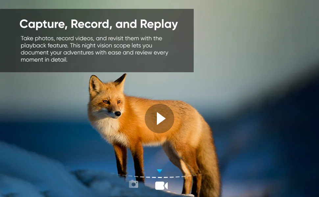Click the blue triangle mode indicator
This screenshot has width=319, height=197.
click(x=159, y=171)
